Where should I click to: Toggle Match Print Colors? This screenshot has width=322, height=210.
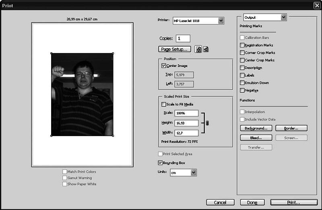pyautogui.click(x=64, y=171)
